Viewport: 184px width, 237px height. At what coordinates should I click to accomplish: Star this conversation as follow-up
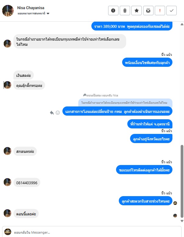coord(136,11)
